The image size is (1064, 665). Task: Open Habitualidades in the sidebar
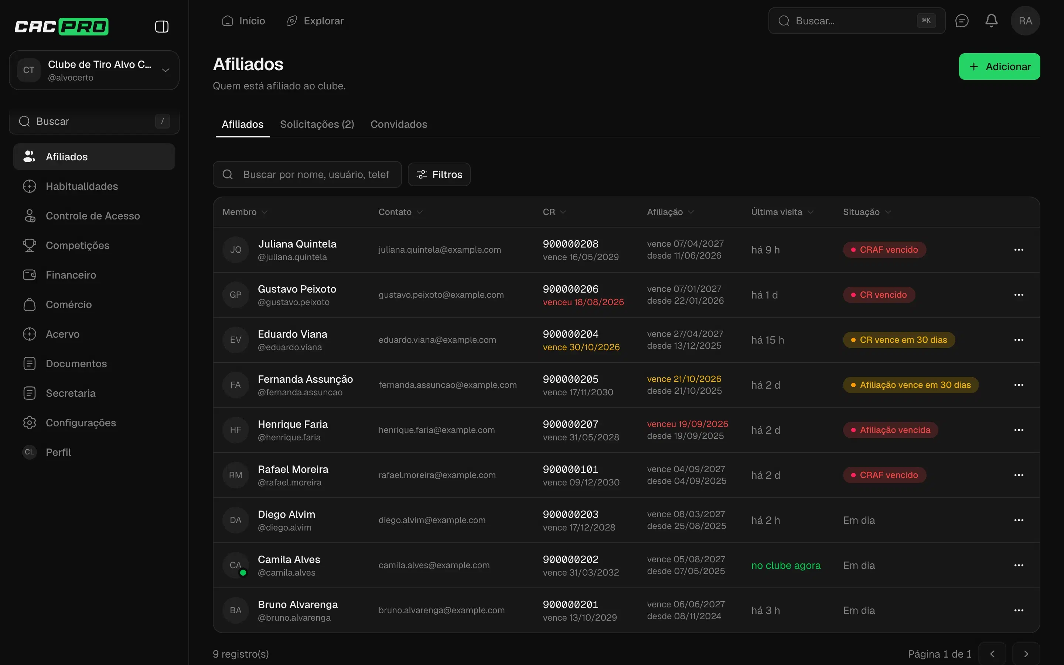(94, 186)
